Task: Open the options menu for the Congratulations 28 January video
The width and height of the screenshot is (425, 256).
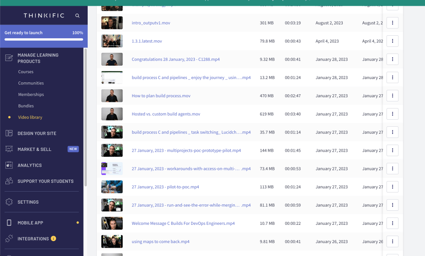Action: pyautogui.click(x=392, y=59)
